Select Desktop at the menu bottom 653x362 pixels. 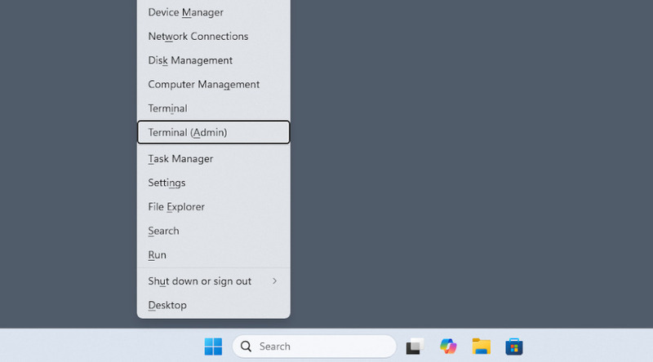coord(167,305)
